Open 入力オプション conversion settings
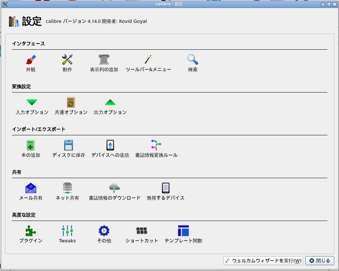339x271 pixels. point(32,106)
